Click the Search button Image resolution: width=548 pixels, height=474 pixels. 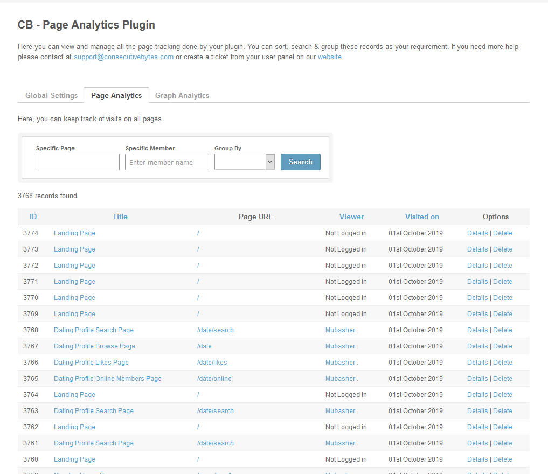pos(300,162)
